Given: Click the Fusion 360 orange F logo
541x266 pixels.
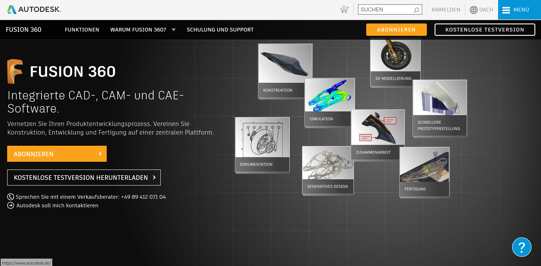Looking at the screenshot, I should coord(15,71).
